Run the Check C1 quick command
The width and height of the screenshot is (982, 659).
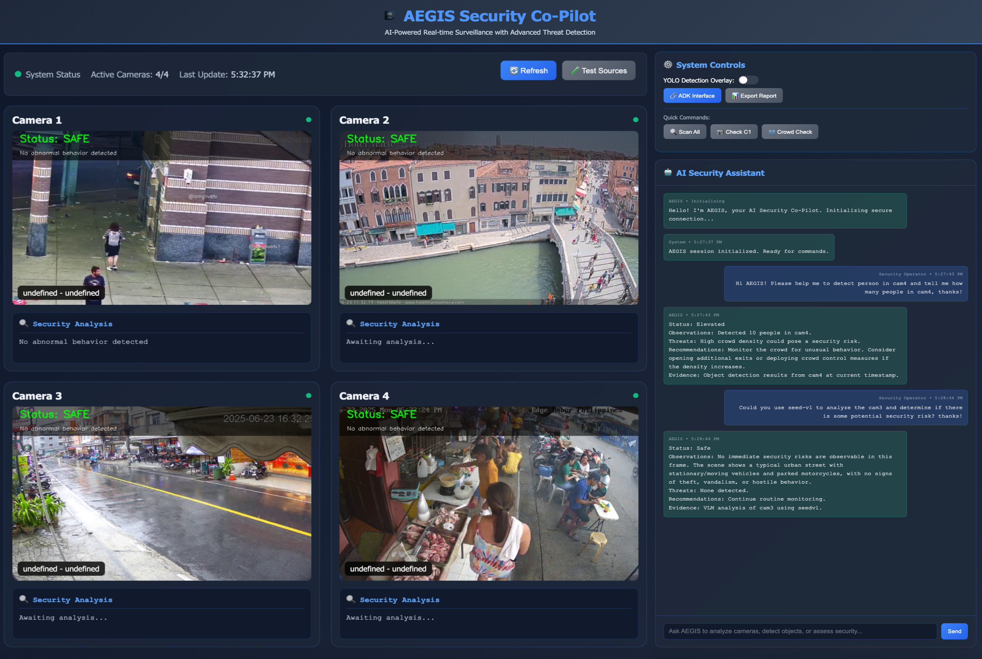(x=734, y=132)
